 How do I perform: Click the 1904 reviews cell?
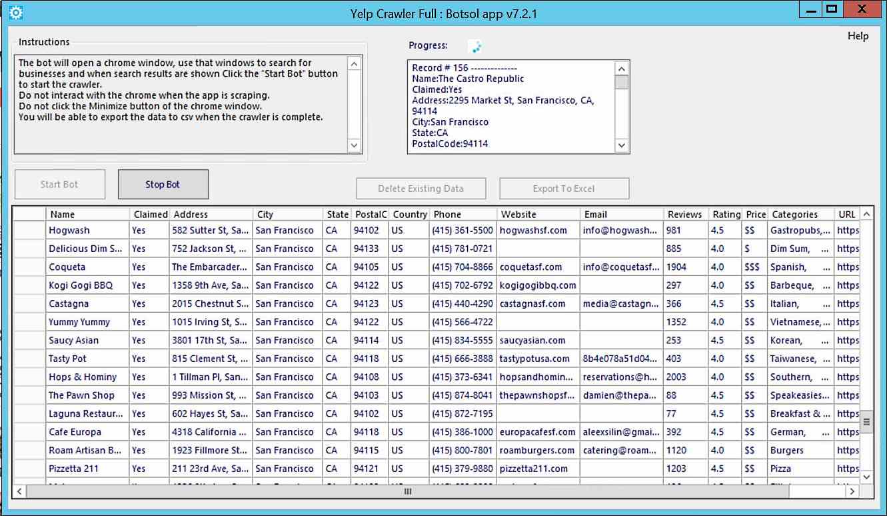pos(686,267)
